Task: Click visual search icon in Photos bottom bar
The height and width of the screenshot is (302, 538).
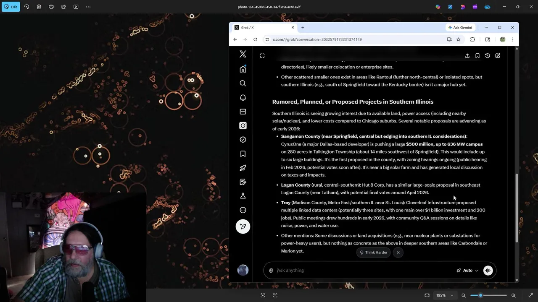Action: [x=263, y=295]
